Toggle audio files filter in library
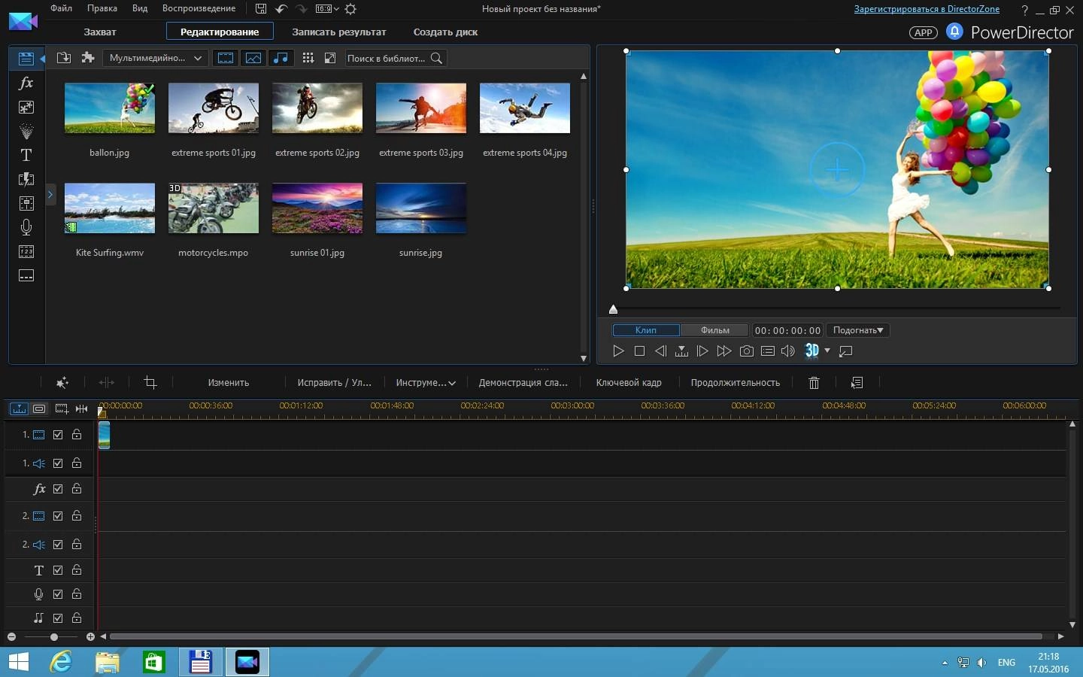The height and width of the screenshot is (677, 1083). [281, 58]
